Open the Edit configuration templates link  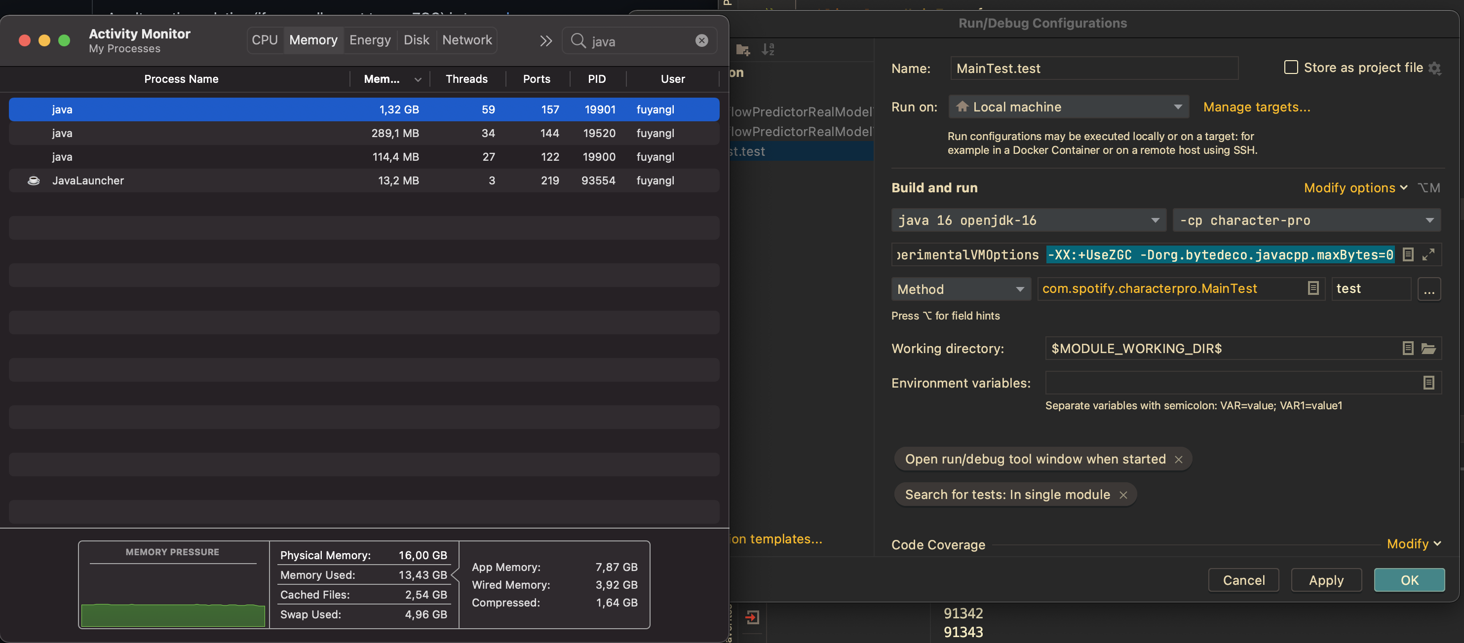tap(776, 539)
